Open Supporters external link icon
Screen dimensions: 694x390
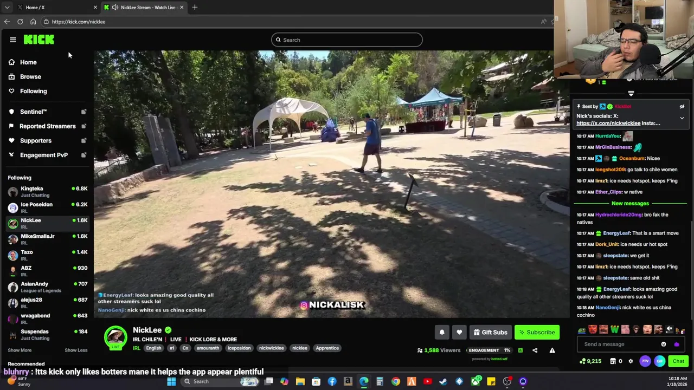point(83,140)
